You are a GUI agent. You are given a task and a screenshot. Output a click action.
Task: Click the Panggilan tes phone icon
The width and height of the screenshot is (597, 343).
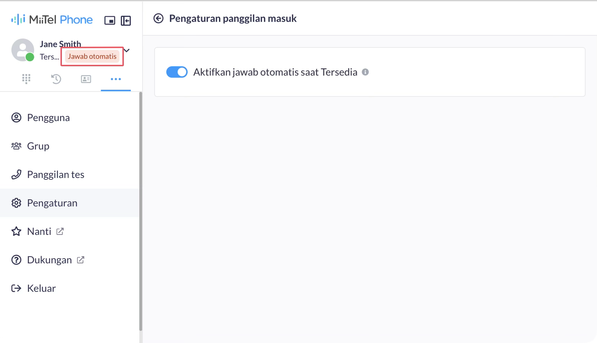click(16, 174)
